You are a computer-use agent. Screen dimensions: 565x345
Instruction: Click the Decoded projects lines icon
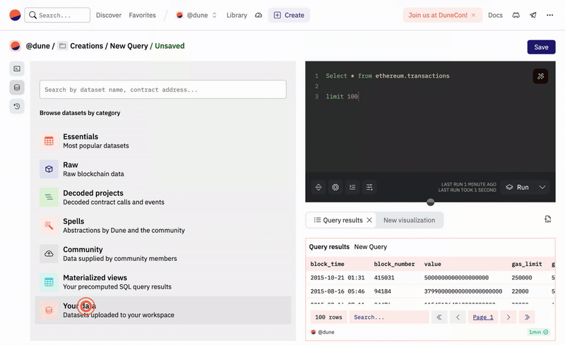49,197
